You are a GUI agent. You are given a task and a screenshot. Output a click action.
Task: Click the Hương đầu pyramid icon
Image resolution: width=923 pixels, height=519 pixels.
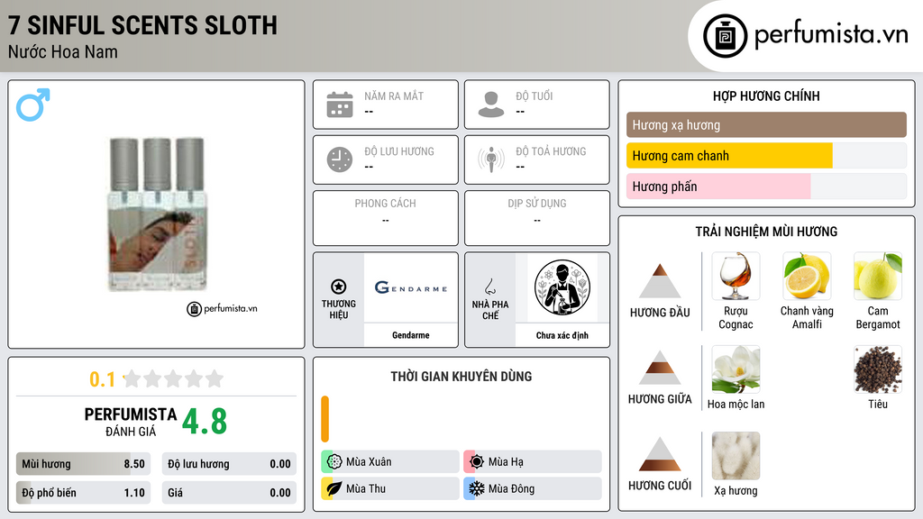tap(660, 281)
